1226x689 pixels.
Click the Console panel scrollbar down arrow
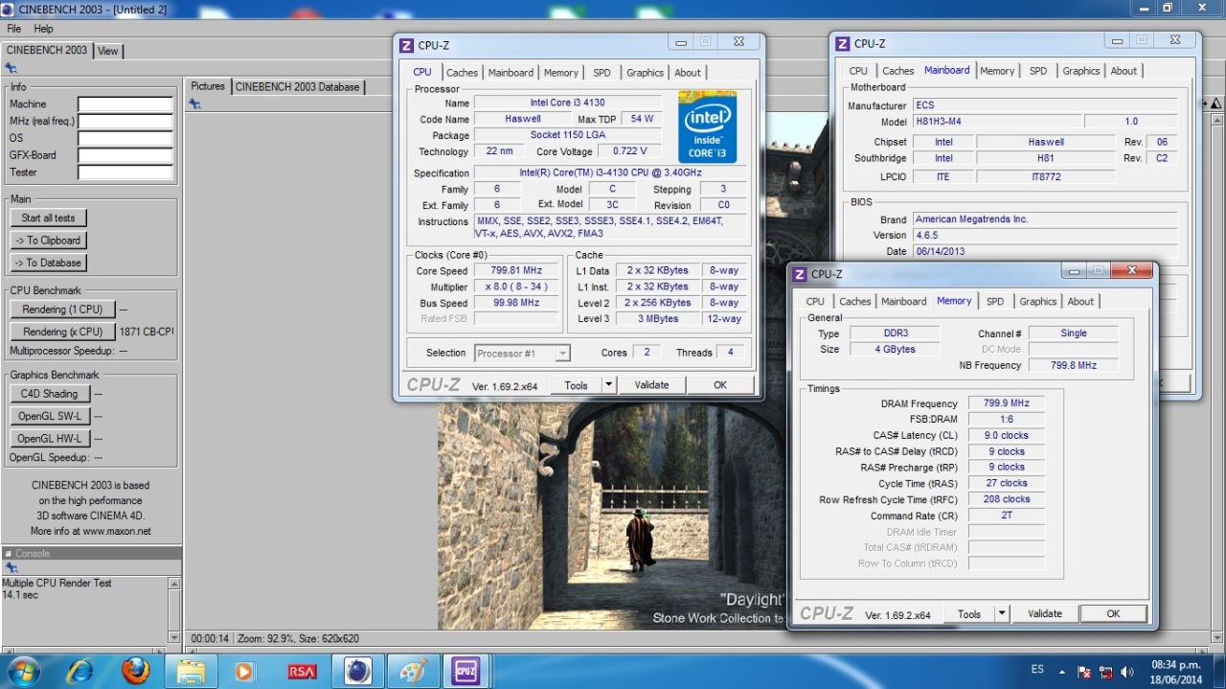[174, 636]
